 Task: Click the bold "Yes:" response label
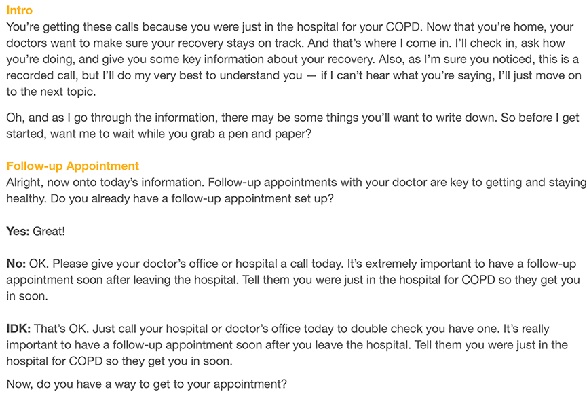(x=18, y=231)
